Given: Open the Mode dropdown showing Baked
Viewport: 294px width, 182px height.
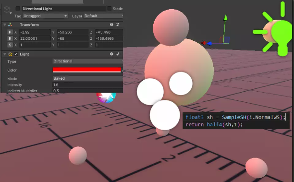Looking at the screenshot, I should [x=87, y=78].
